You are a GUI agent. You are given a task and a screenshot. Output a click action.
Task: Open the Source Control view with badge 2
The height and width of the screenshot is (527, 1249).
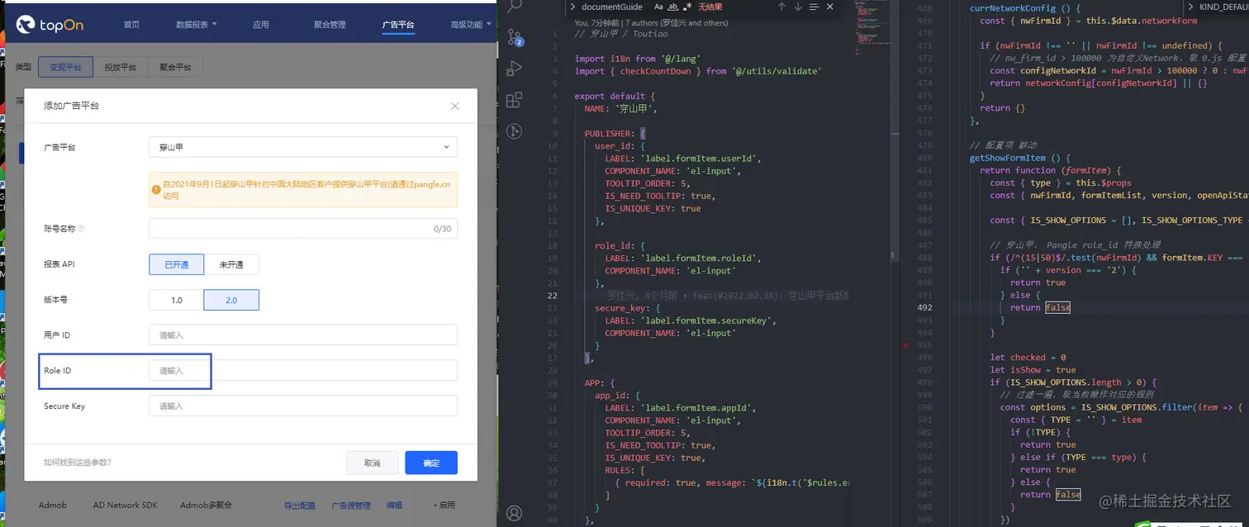click(x=514, y=38)
